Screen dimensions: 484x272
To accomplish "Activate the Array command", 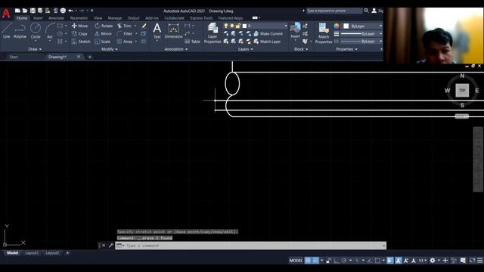I will pyautogui.click(x=125, y=42).
